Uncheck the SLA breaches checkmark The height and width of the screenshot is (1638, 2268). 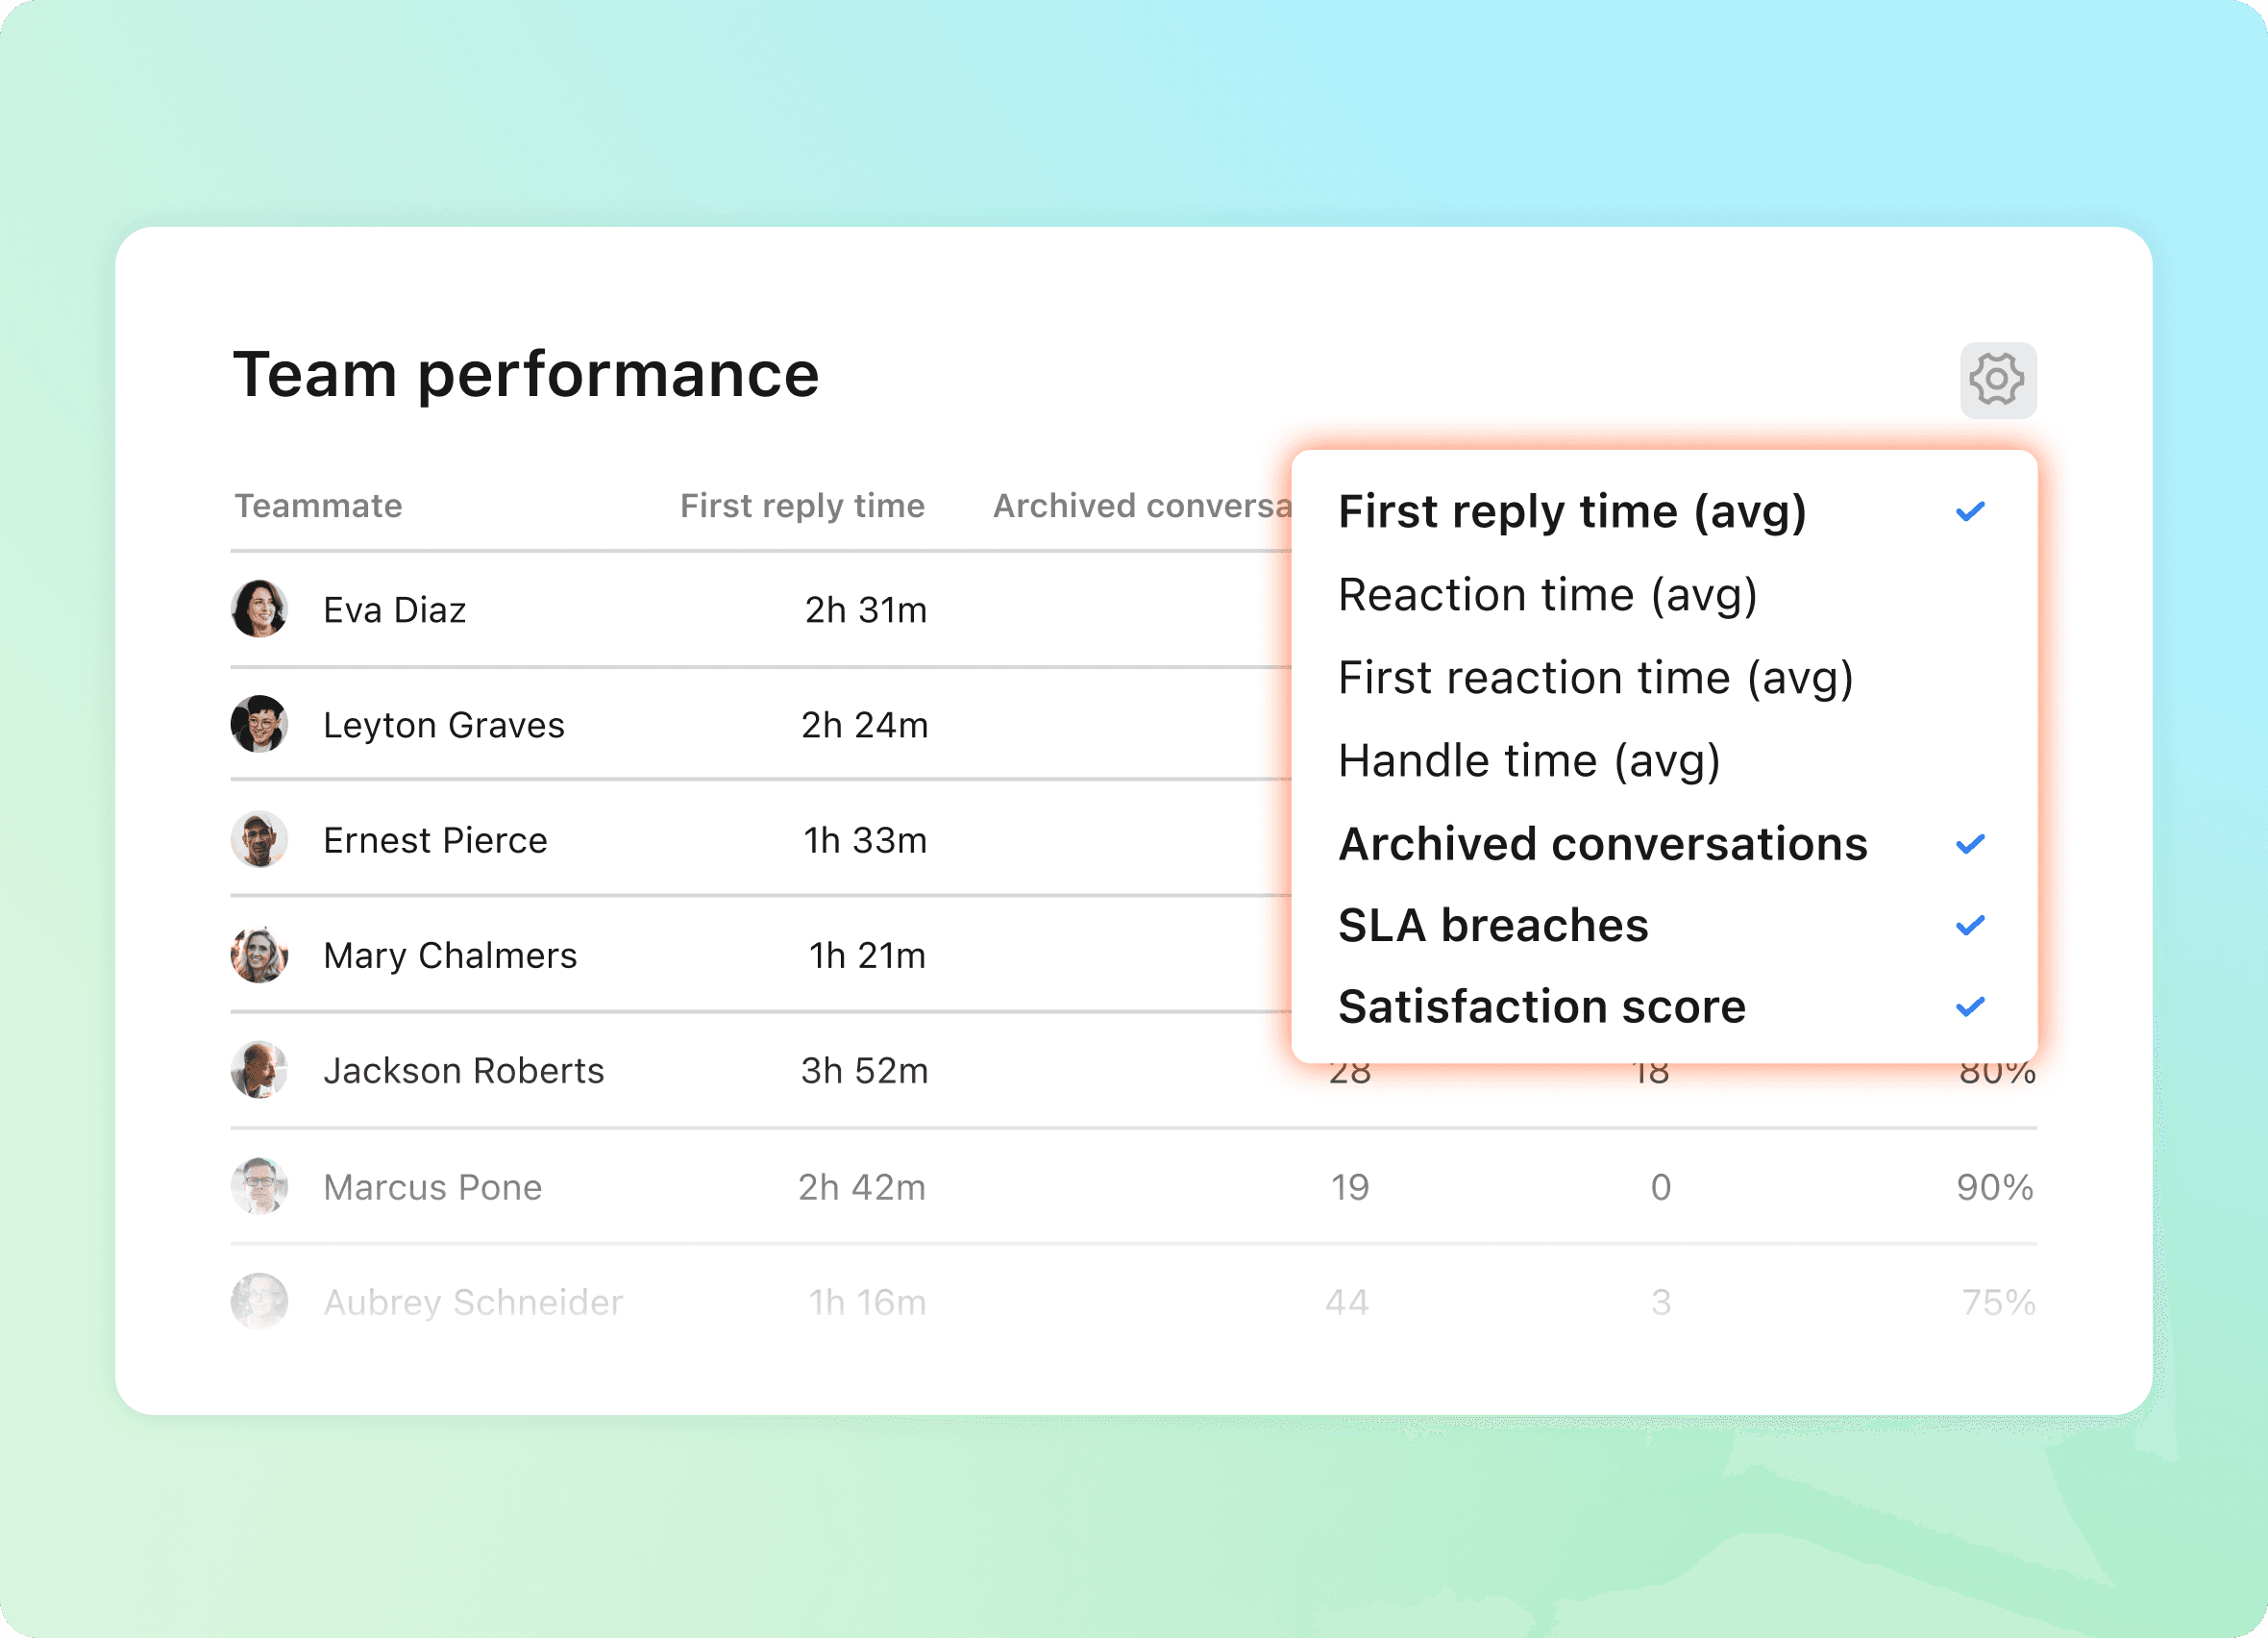pyautogui.click(x=1970, y=925)
